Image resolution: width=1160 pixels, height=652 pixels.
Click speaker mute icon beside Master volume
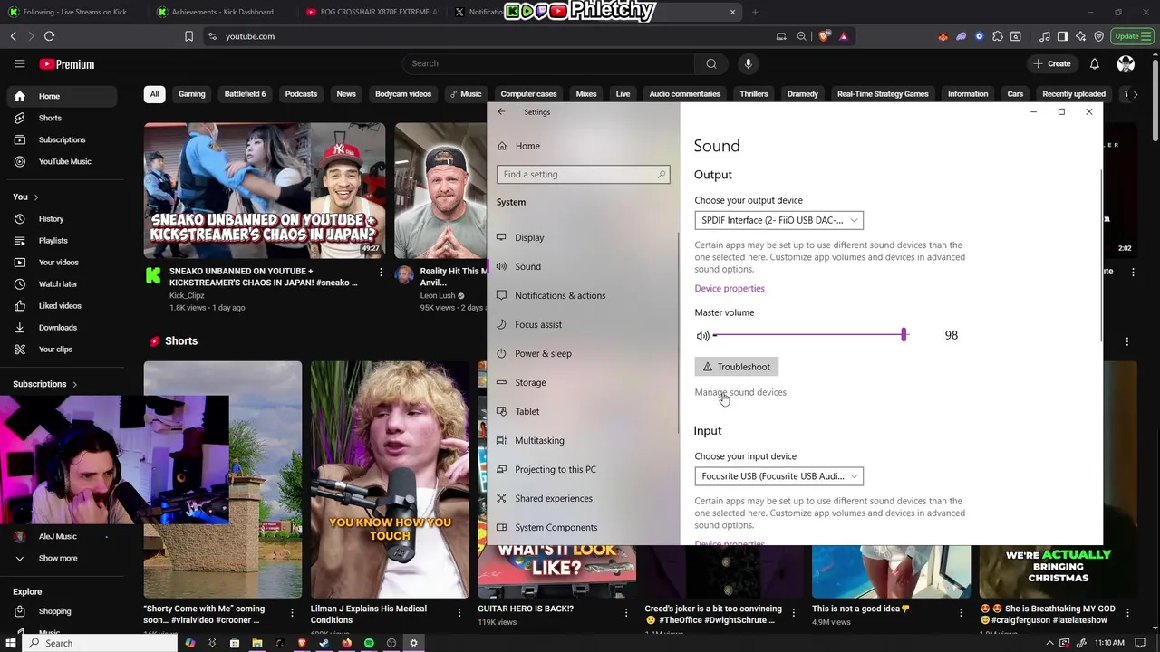(x=702, y=336)
